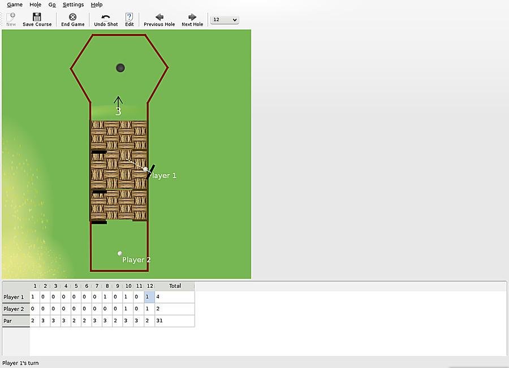This screenshot has width=509, height=368.
Task: Open the Game menu
Action: [15, 5]
